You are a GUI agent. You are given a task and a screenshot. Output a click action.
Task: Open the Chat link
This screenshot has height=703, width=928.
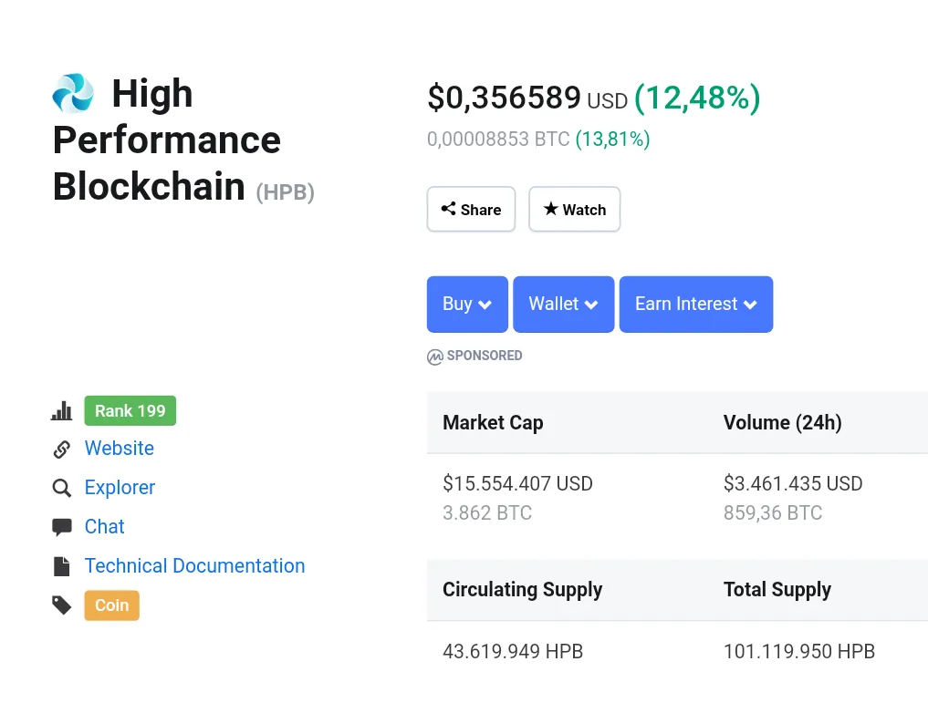(x=105, y=527)
